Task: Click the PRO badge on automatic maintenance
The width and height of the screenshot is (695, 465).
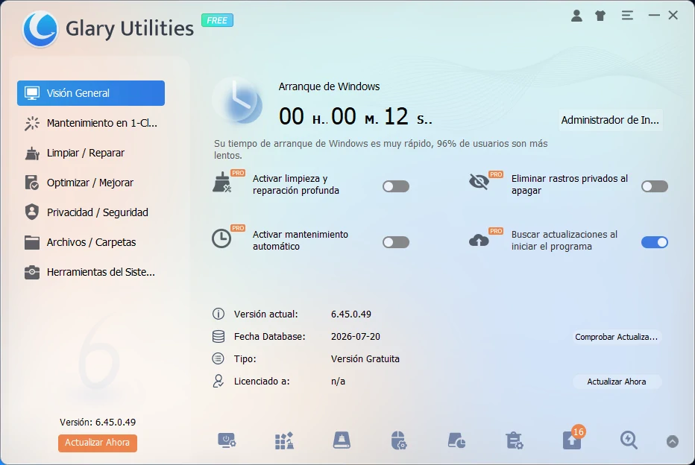Action: tap(238, 228)
